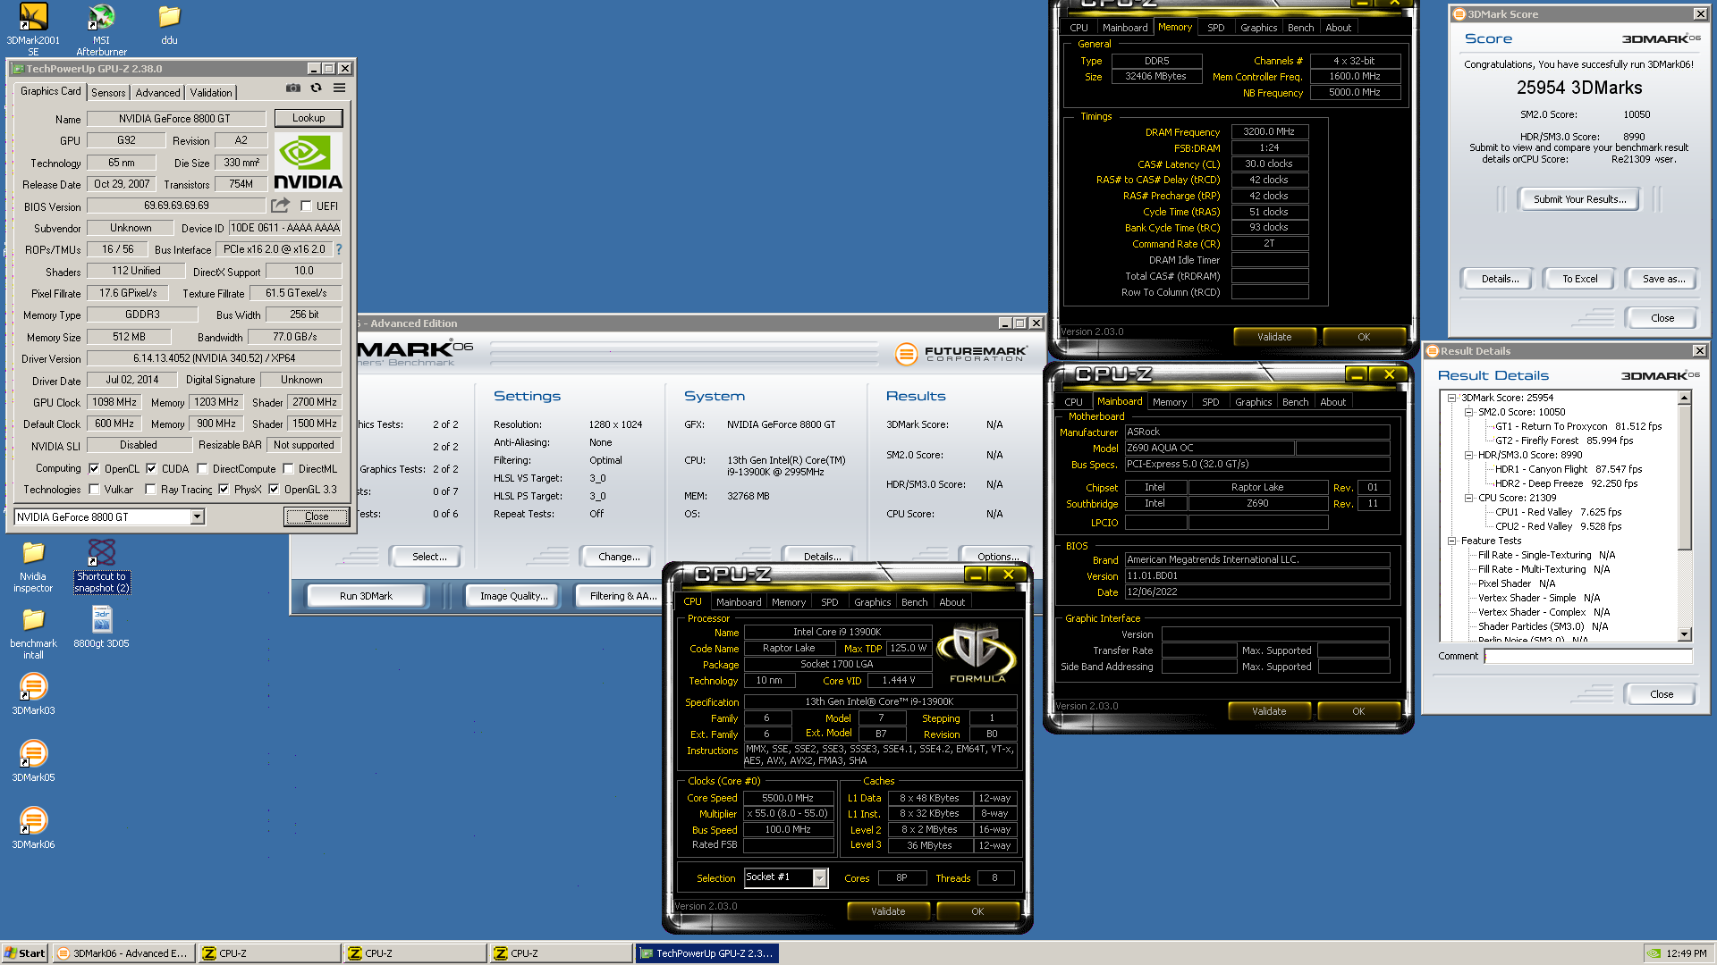Click Validate in the Memory CPU-Z window
The height and width of the screenshot is (965, 1717).
pos(1274,337)
